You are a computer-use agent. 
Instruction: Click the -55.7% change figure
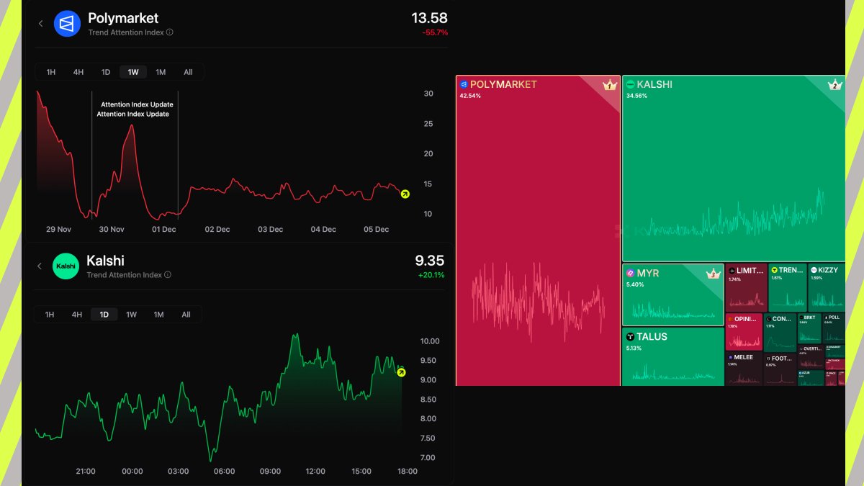435,32
